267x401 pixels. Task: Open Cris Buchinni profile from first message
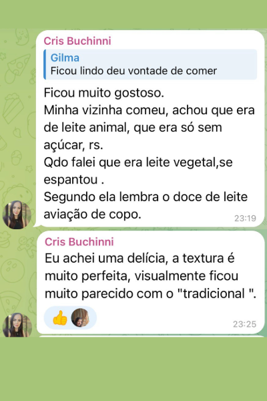(x=77, y=41)
